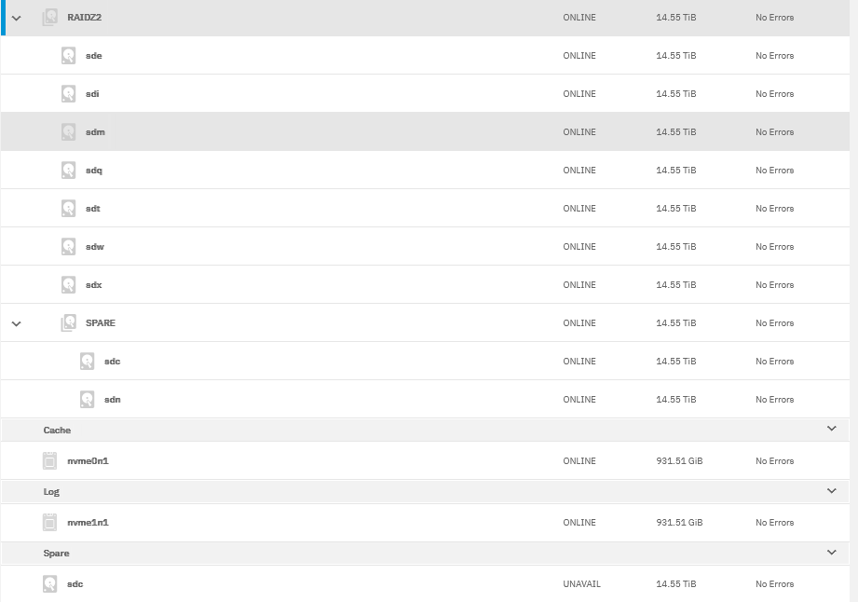The width and height of the screenshot is (858, 602).
Task: Collapse the Spare section chevron
Action: pos(832,553)
